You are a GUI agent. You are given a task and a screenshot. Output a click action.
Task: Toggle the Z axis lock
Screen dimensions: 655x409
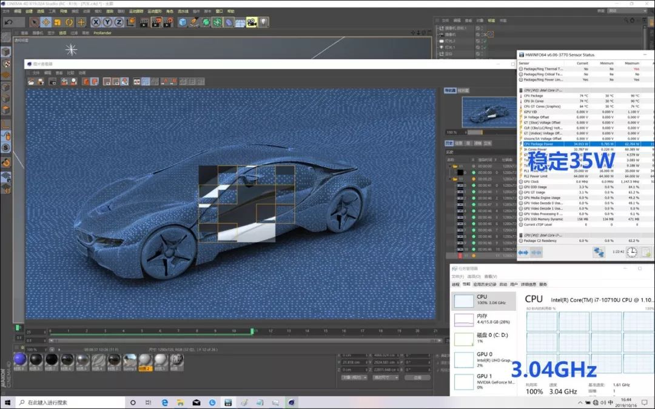click(x=119, y=22)
